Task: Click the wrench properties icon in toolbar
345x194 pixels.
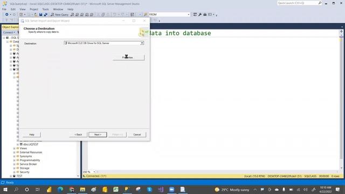Action: (x=200, y=15)
